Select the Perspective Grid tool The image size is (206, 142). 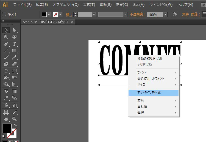tap(14, 84)
